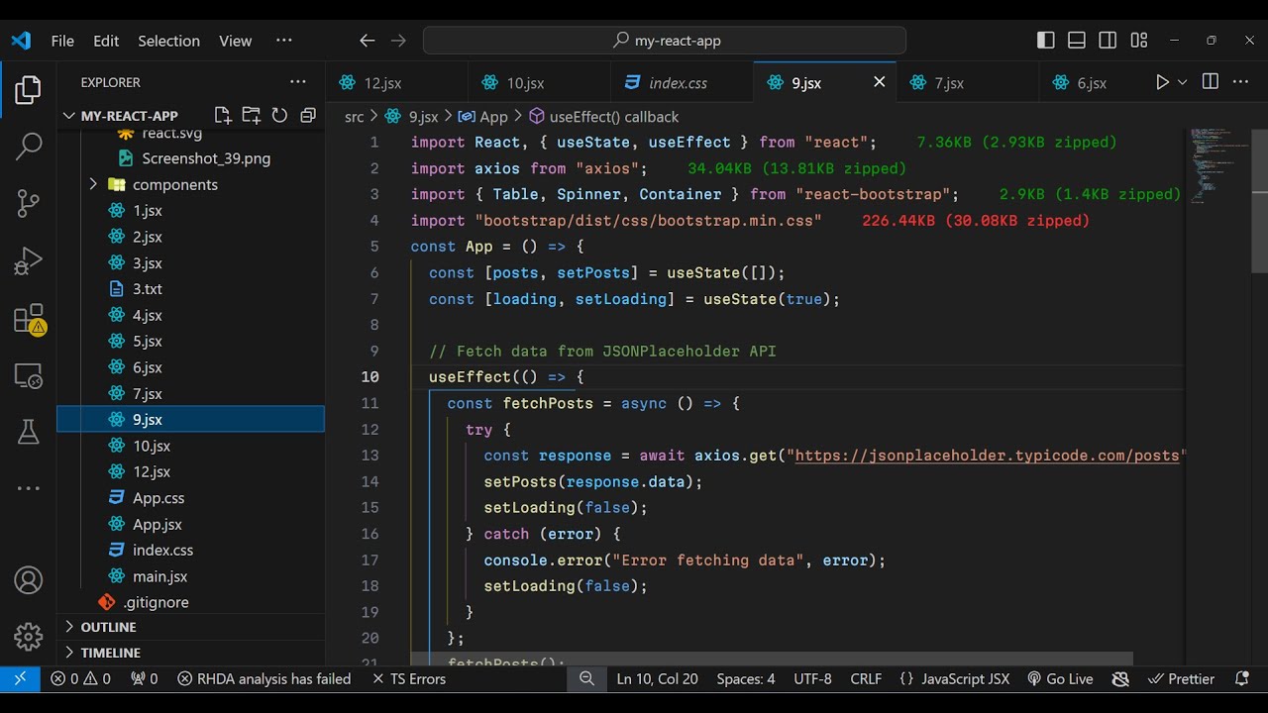Open the Search view in activity bar

[x=28, y=147]
